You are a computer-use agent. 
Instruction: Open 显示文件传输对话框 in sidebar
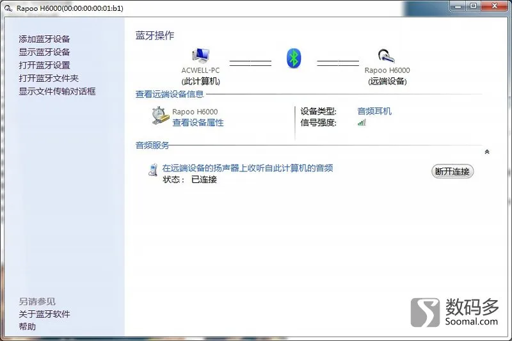pyautogui.click(x=57, y=91)
